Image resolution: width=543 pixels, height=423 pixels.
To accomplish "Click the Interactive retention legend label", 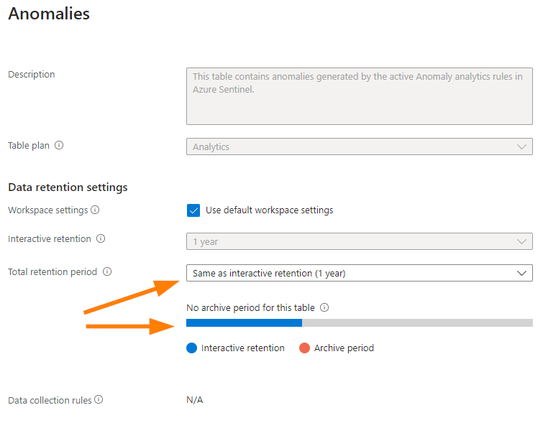I will tap(243, 348).
